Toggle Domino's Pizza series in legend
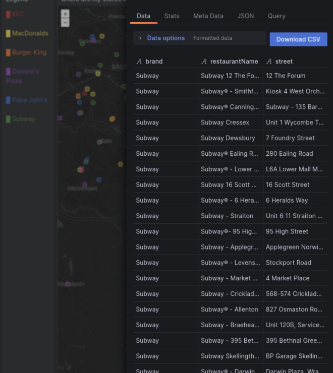 [x=23, y=76]
